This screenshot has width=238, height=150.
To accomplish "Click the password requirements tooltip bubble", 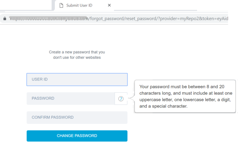I will pos(185,96).
